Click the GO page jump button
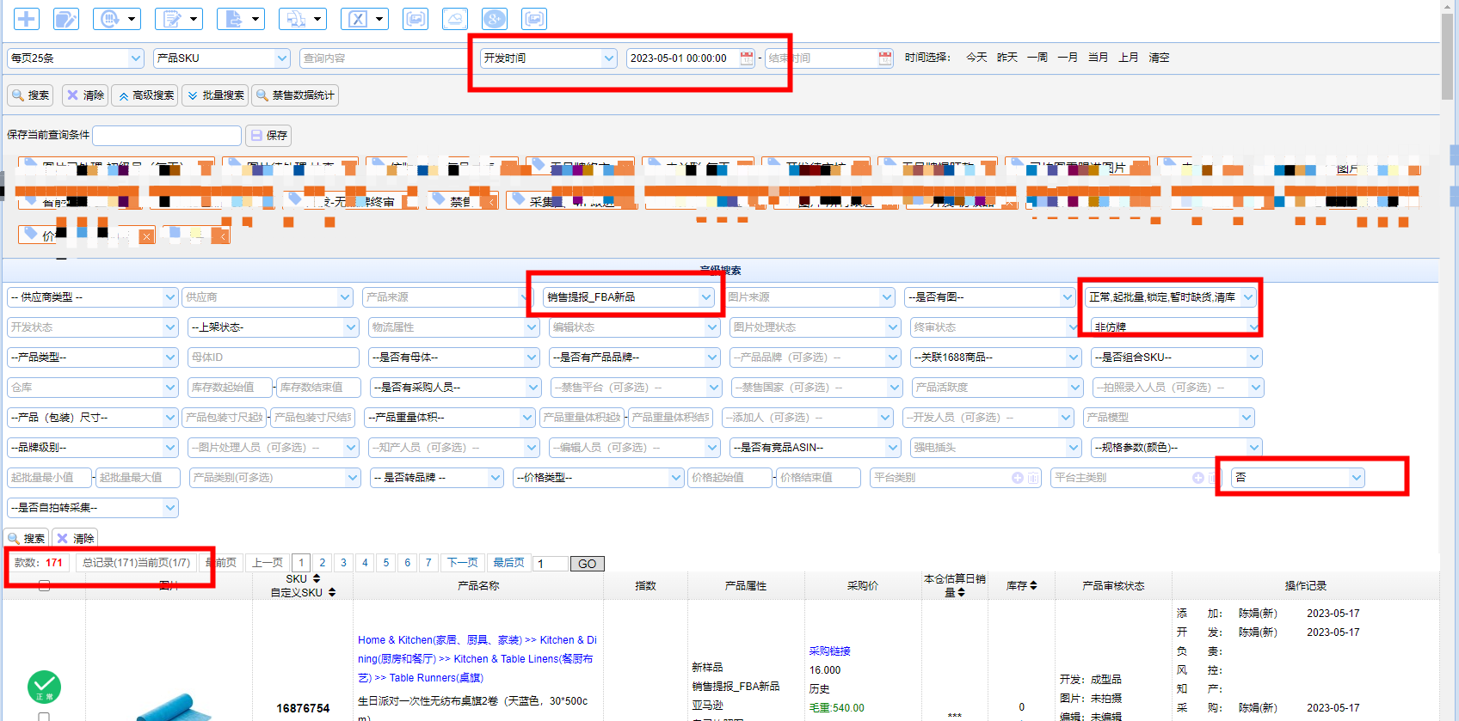 pos(588,564)
